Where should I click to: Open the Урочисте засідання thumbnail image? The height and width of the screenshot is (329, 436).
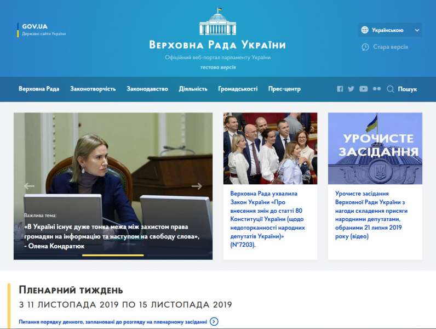[375, 148]
